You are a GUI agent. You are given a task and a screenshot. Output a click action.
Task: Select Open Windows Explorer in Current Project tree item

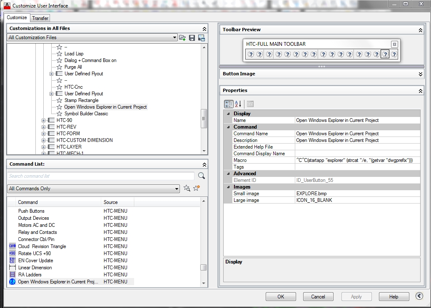pos(105,107)
